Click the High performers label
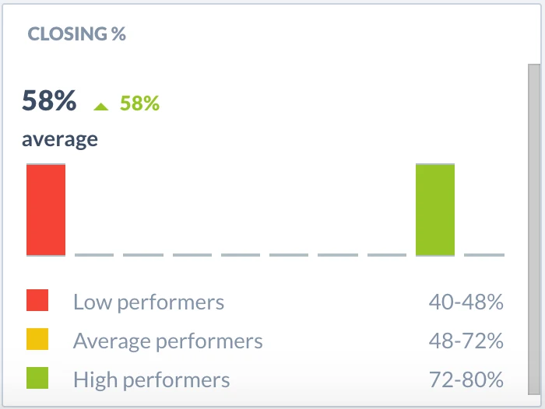 point(152,379)
